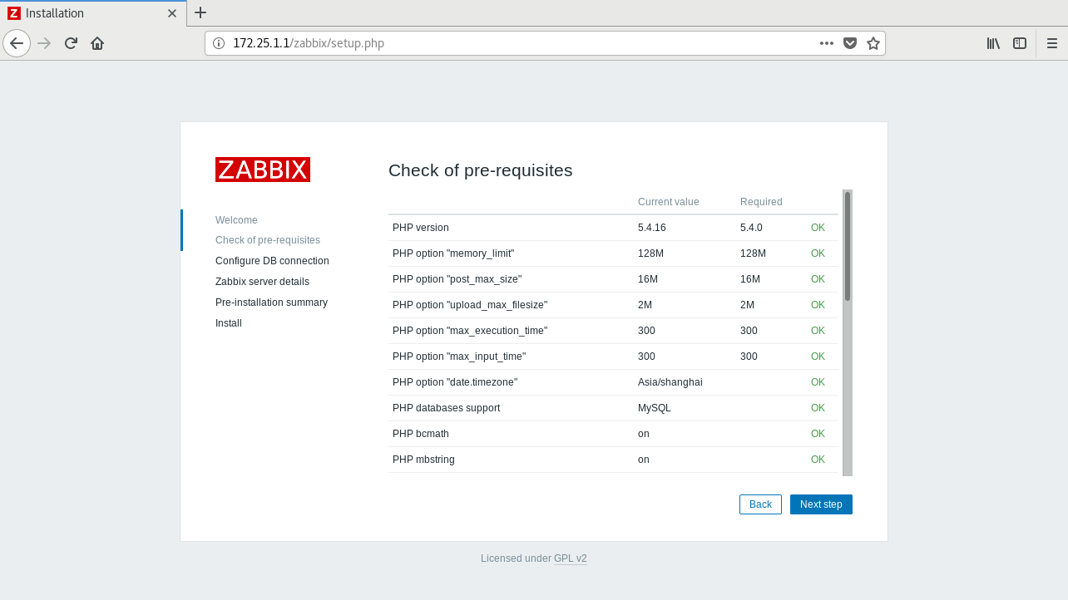The image size is (1068, 600).
Task: Open the site information panel
Action: click(x=217, y=43)
